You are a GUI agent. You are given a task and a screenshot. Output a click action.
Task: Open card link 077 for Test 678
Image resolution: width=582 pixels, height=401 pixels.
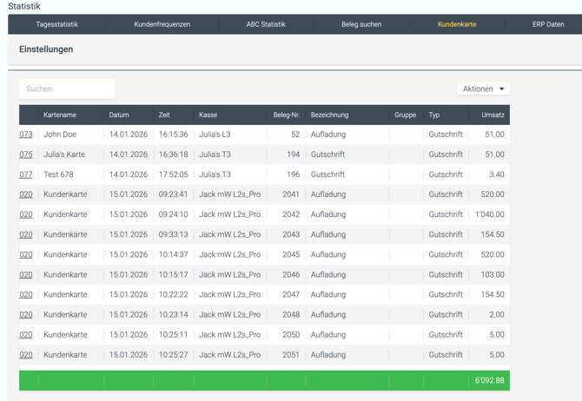26,174
